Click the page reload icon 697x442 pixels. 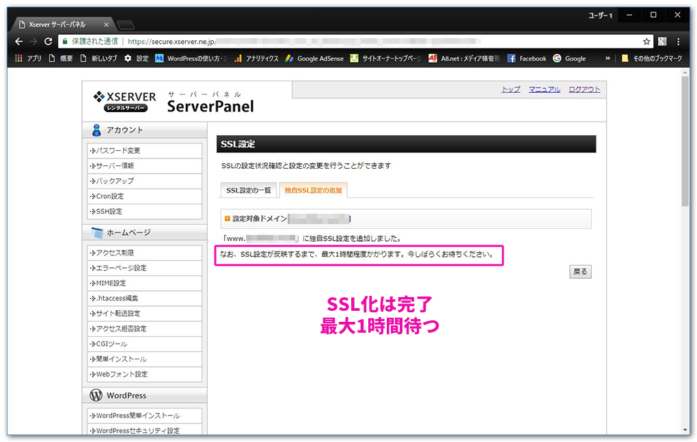[46, 40]
